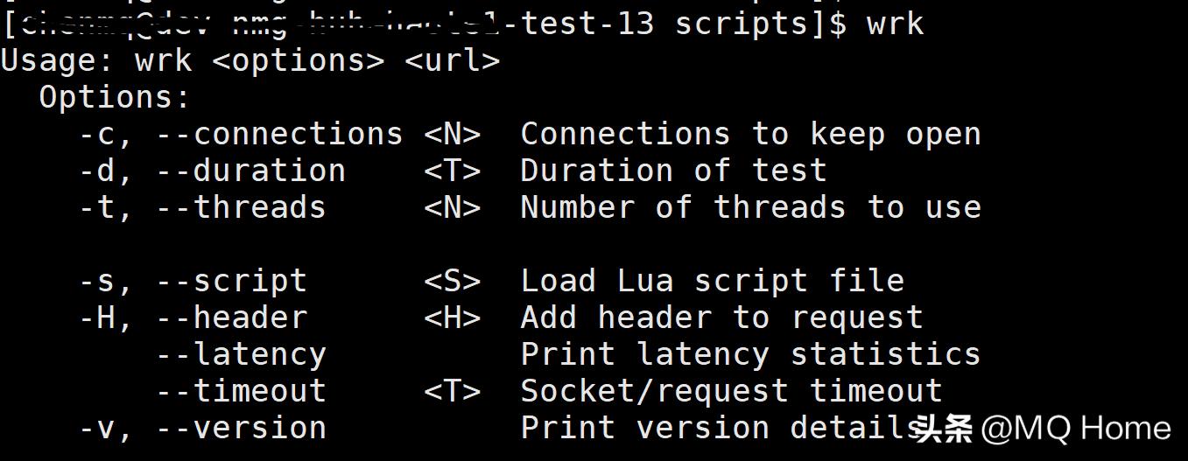Click the --timeout option flag
1188x461 pixels.
(x=241, y=392)
